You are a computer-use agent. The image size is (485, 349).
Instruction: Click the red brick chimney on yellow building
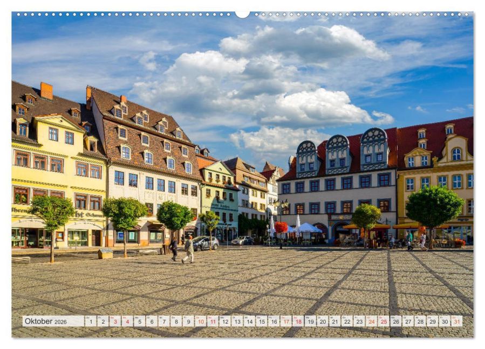[x=46, y=91]
